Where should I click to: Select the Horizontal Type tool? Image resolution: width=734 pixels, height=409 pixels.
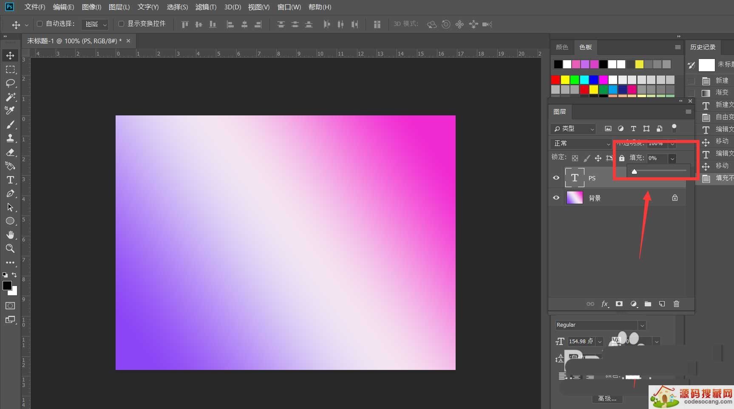click(x=10, y=180)
